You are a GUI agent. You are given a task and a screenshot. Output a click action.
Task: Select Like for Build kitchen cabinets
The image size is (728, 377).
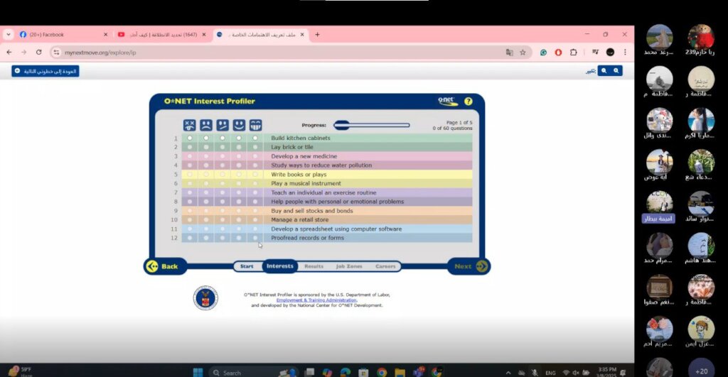239,138
